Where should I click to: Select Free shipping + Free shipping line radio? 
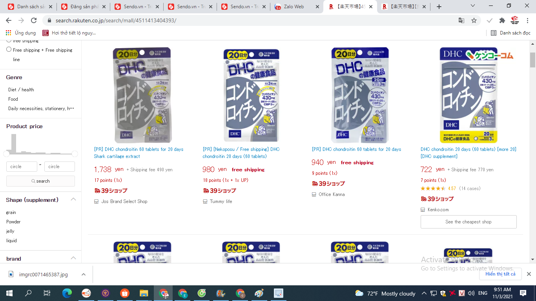tap(9, 49)
